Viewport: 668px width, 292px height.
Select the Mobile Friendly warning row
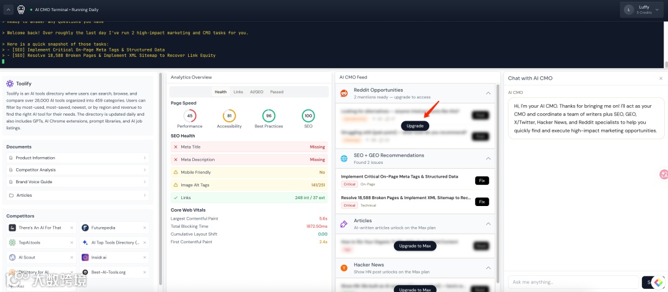point(249,172)
